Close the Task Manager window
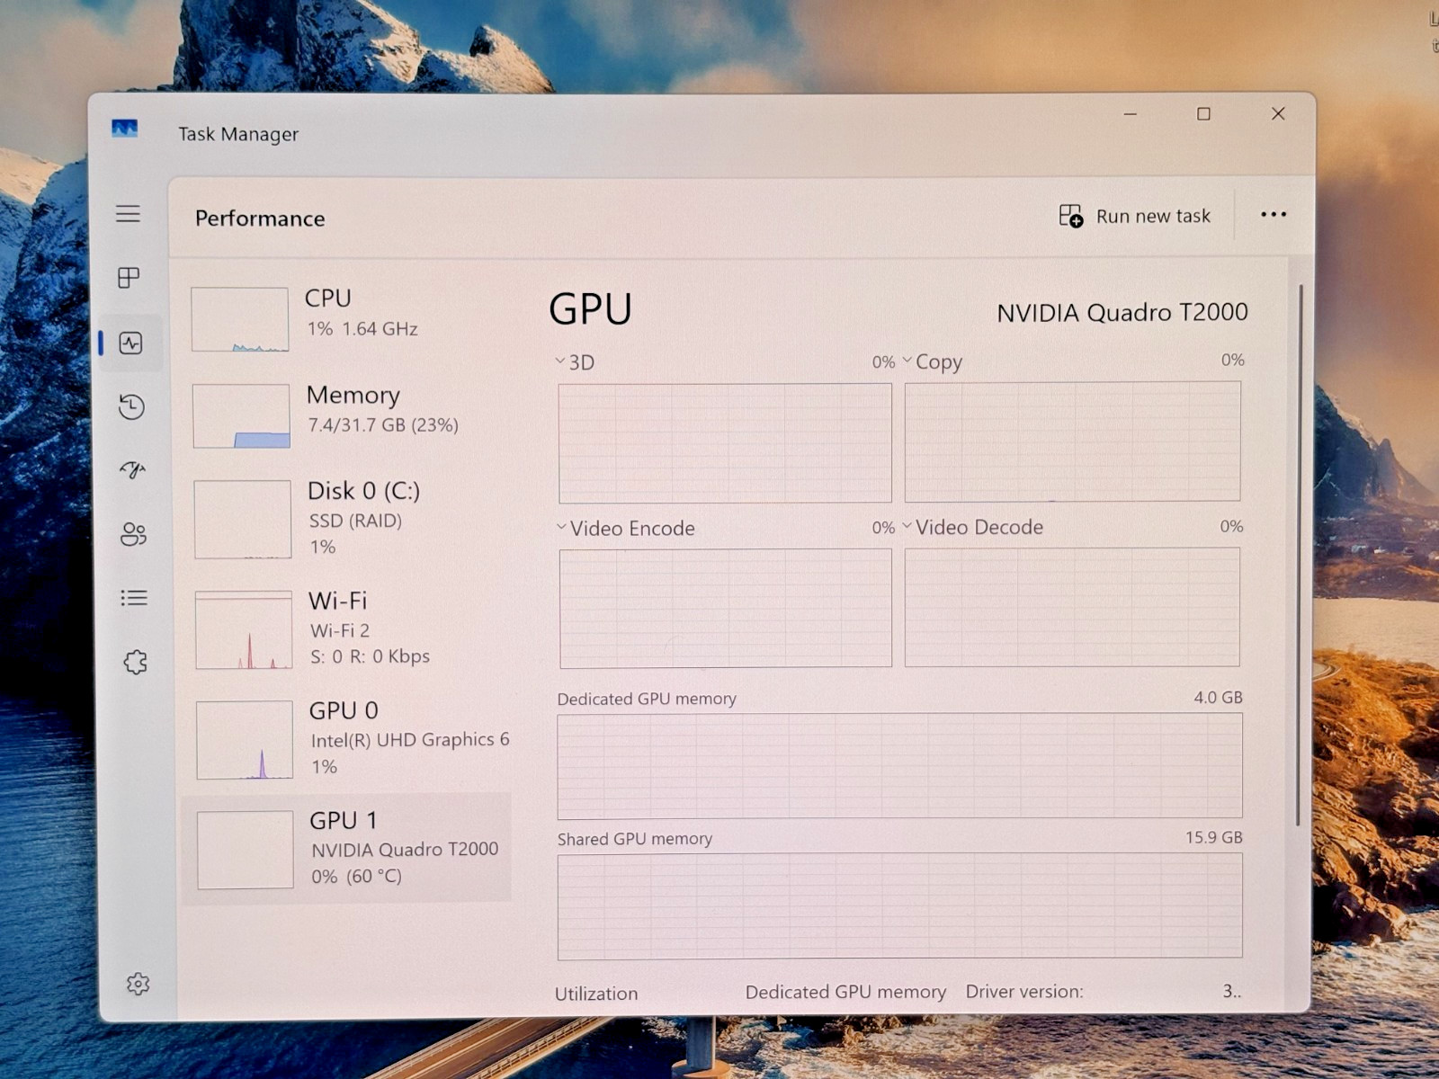1439x1079 pixels. [1278, 113]
